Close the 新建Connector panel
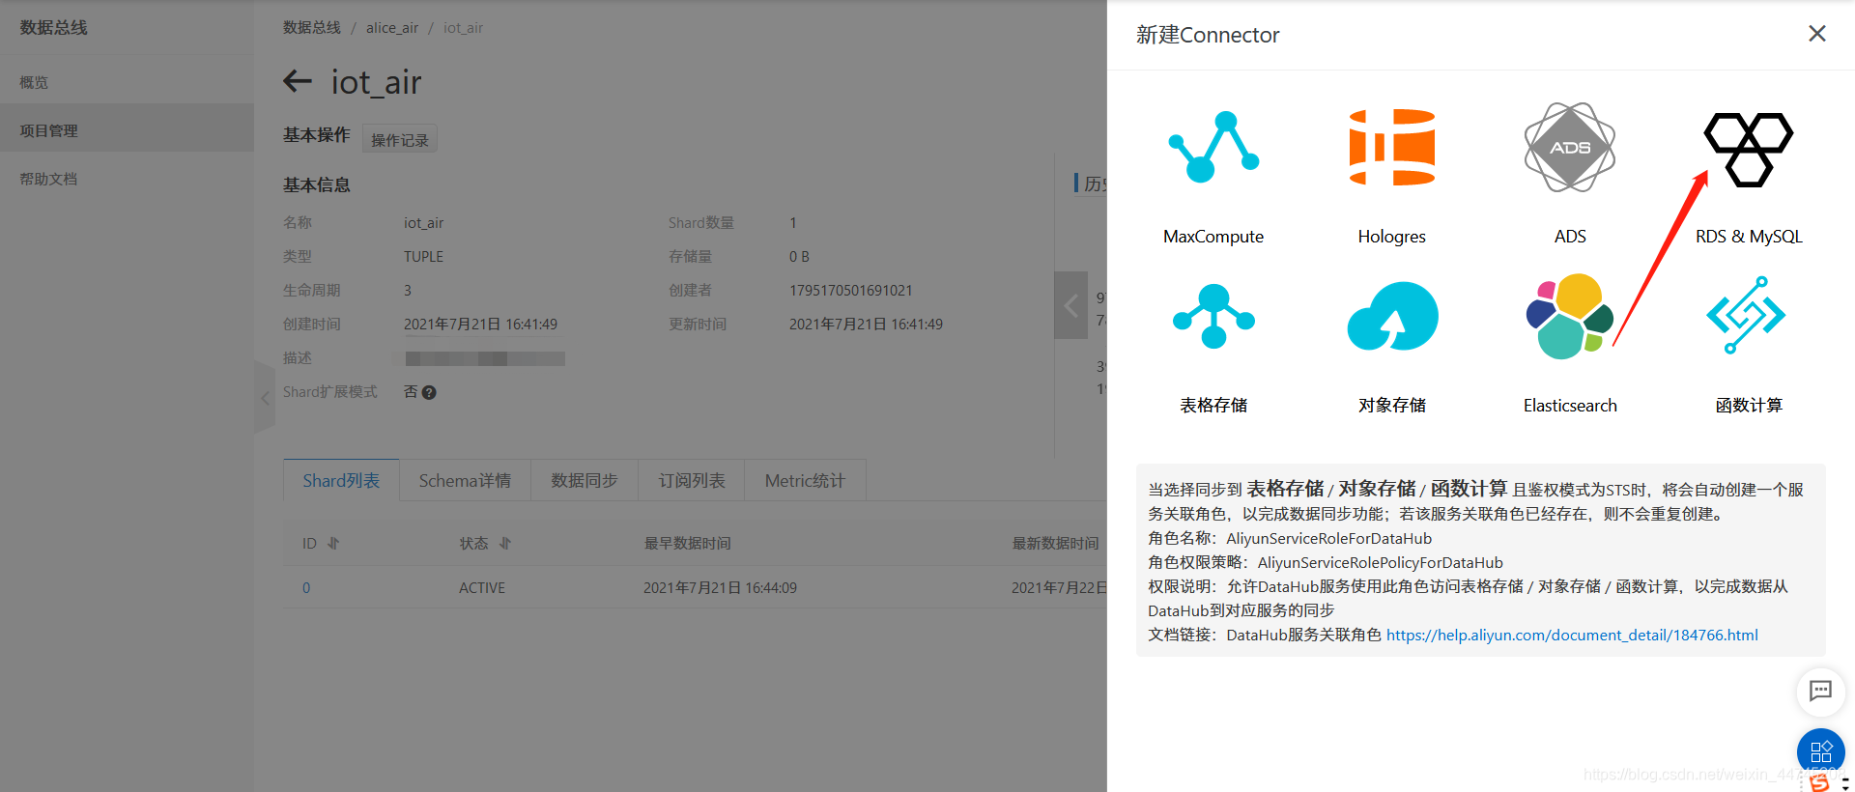The height and width of the screenshot is (792, 1855). [x=1817, y=34]
